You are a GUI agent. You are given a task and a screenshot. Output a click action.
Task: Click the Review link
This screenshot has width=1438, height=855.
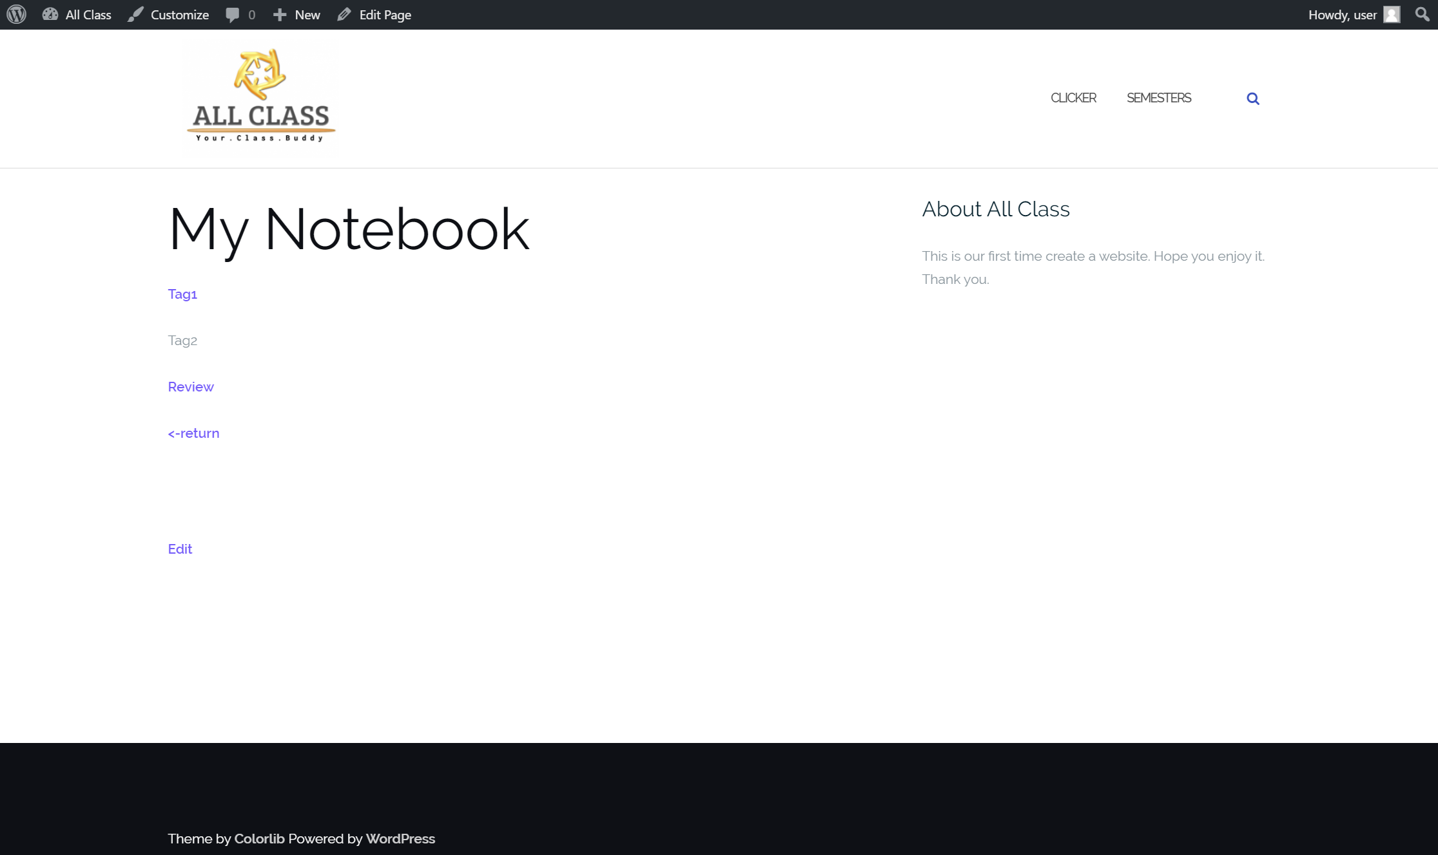(x=191, y=387)
